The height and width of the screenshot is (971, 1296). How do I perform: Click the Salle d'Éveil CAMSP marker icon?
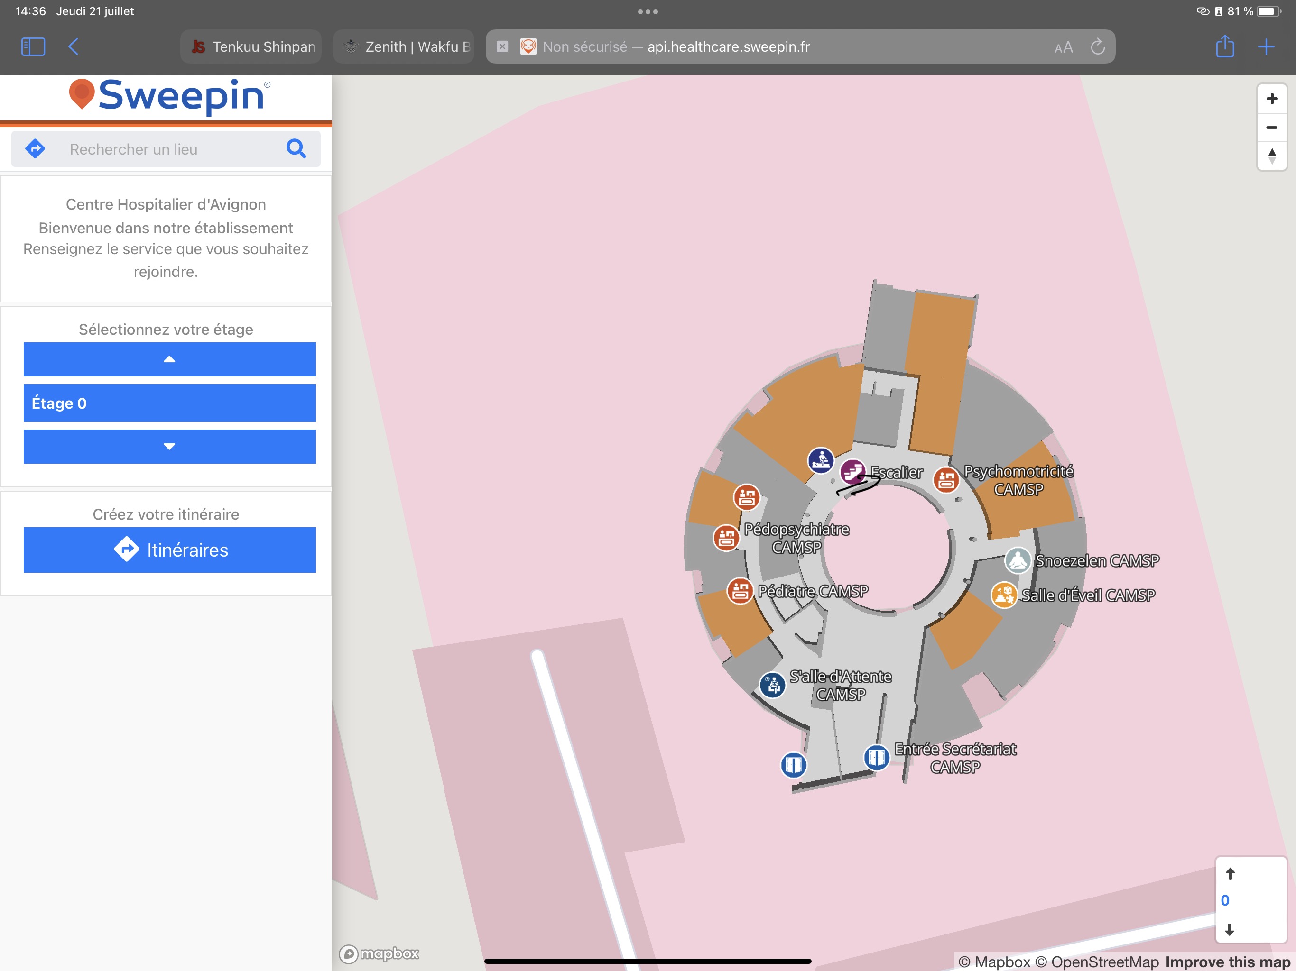tap(1004, 595)
